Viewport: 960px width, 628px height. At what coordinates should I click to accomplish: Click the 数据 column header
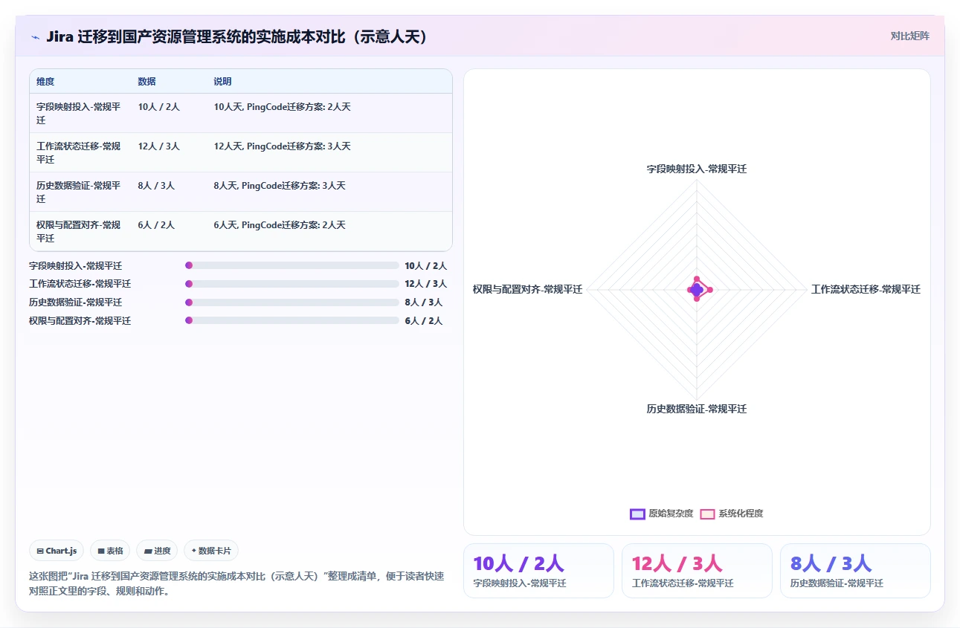pyautogui.click(x=146, y=82)
